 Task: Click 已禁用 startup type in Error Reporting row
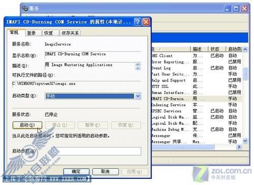pyautogui.click(x=235, y=62)
